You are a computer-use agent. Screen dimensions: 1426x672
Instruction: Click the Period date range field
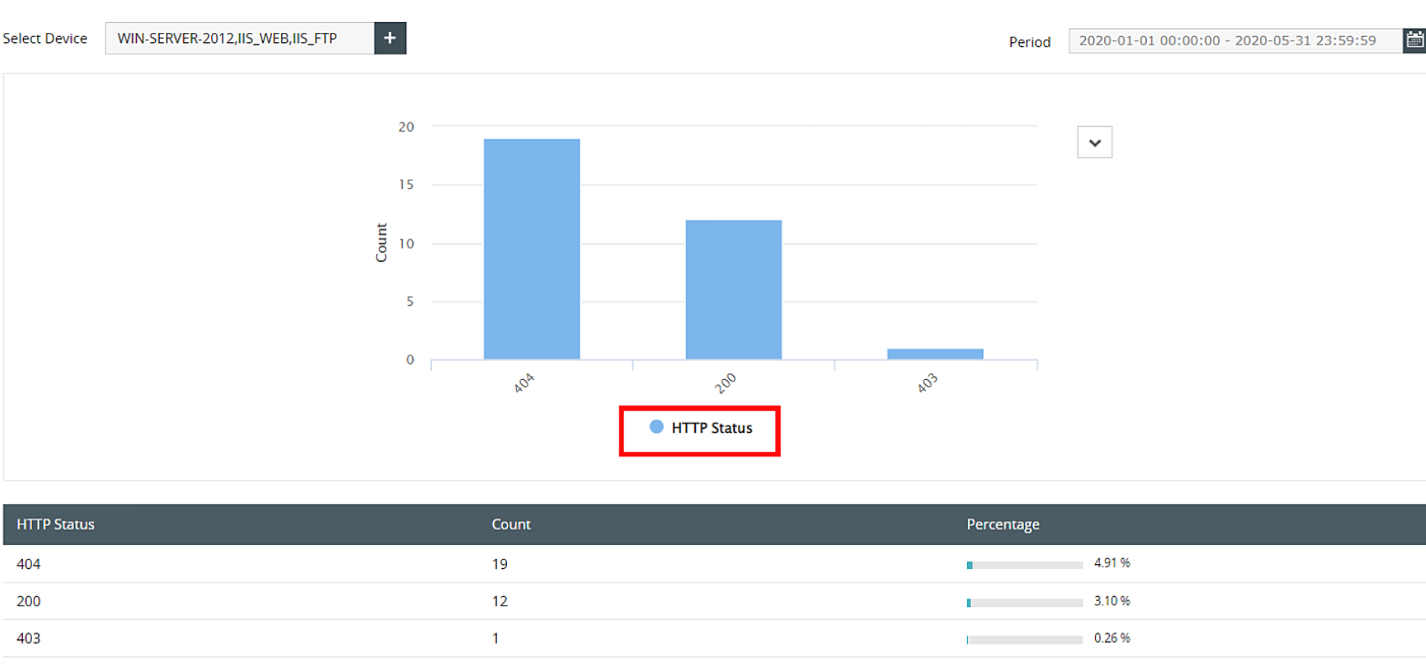[1234, 41]
